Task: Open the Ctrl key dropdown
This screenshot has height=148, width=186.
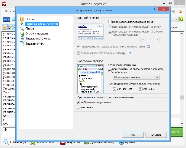Action: [x=150, y=39]
